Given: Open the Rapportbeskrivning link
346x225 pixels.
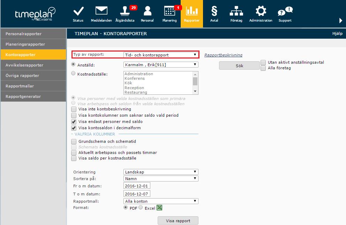Looking at the screenshot, I should (x=223, y=55).
